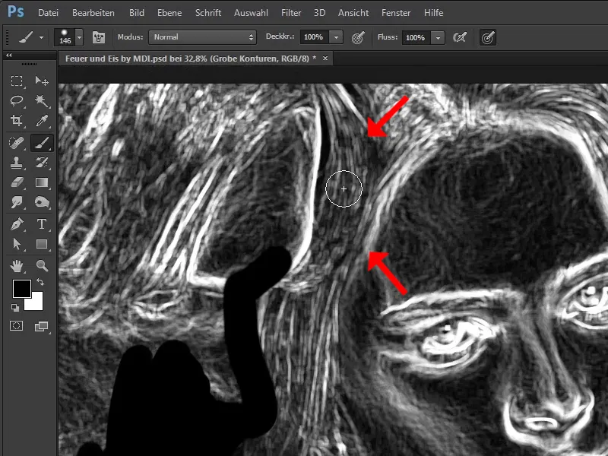Open the 3D menu
Image resolution: width=608 pixels, height=456 pixels.
click(x=319, y=13)
